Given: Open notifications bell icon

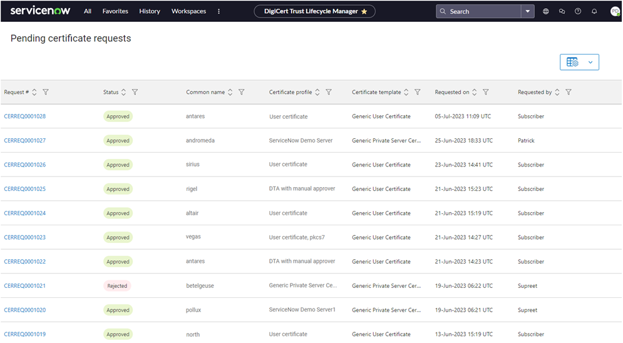Looking at the screenshot, I should 594,11.
